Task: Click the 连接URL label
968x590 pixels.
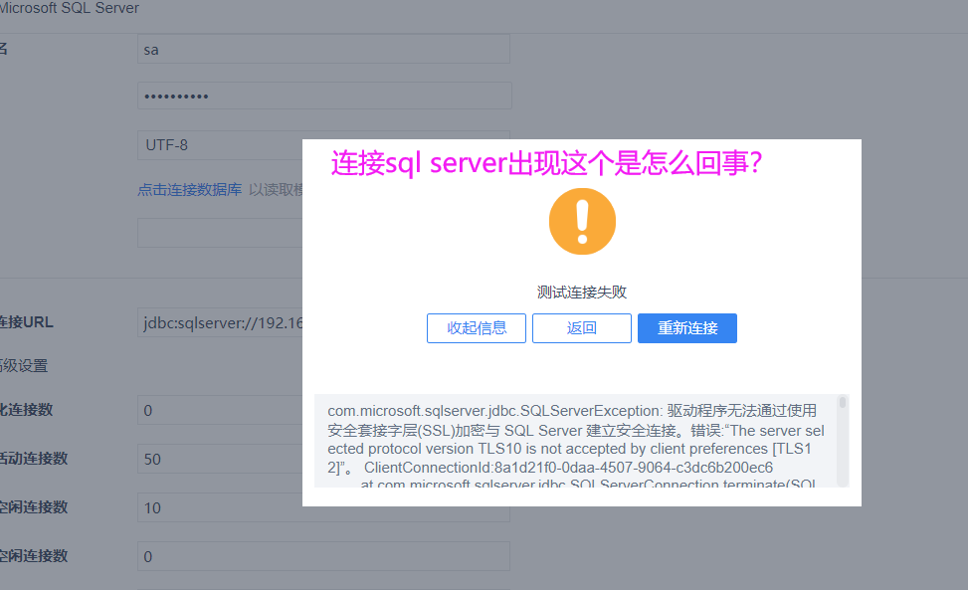Action: [27, 322]
